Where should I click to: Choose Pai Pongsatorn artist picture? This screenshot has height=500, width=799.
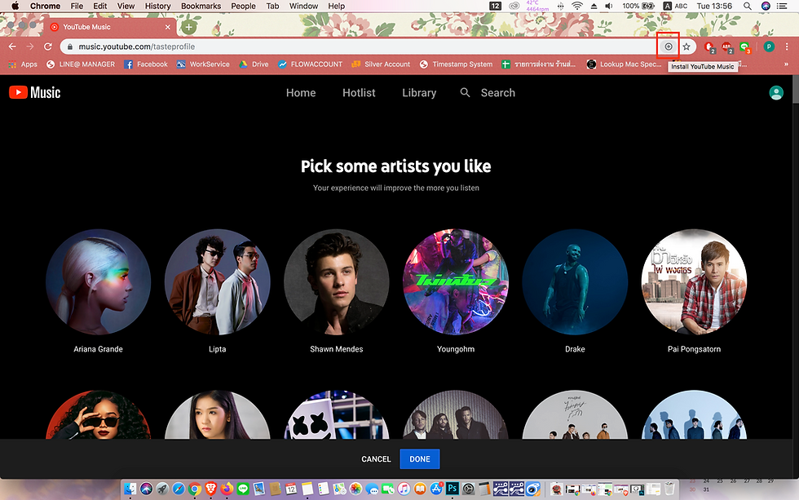tap(694, 281)
